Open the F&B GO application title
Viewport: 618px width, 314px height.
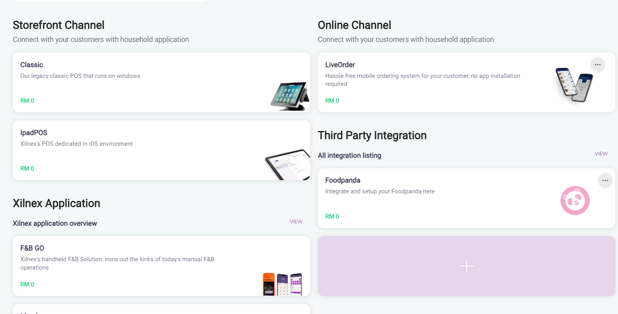click(x=32, y=248)
